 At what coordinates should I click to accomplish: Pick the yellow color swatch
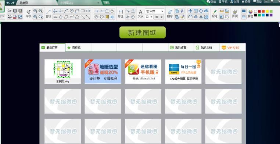coord(267,11)
